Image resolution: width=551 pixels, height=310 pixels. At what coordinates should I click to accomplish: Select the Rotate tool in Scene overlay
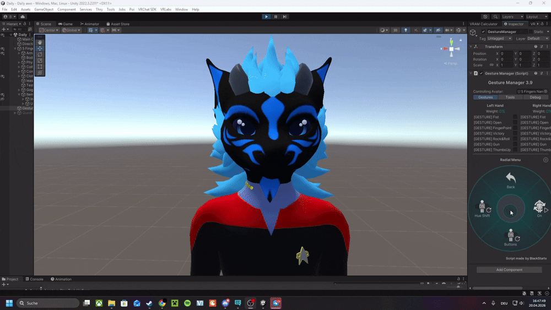pos(40,55)
